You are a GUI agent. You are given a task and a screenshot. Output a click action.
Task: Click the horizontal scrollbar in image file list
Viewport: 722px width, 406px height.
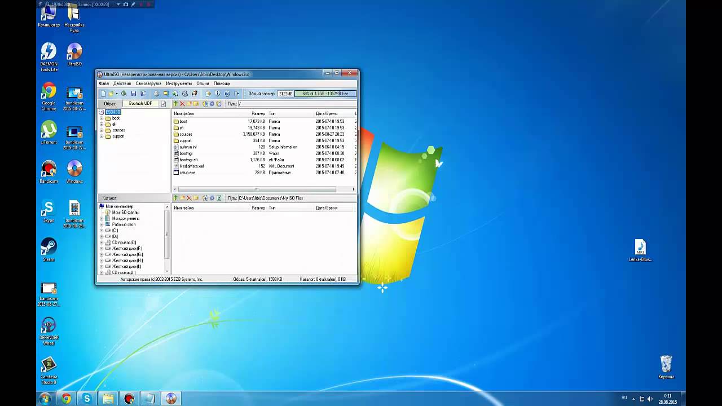(257, 189)
